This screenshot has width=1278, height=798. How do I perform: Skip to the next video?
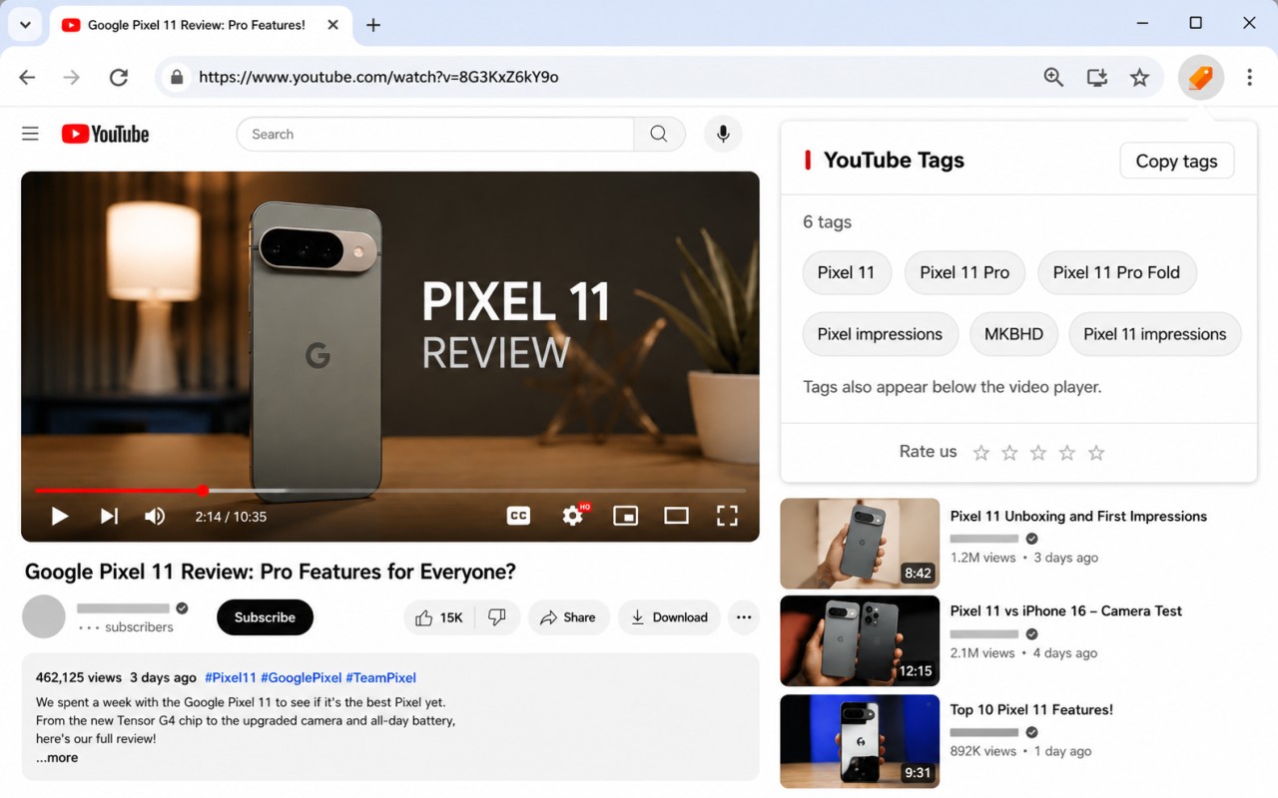tap(109, 516)
